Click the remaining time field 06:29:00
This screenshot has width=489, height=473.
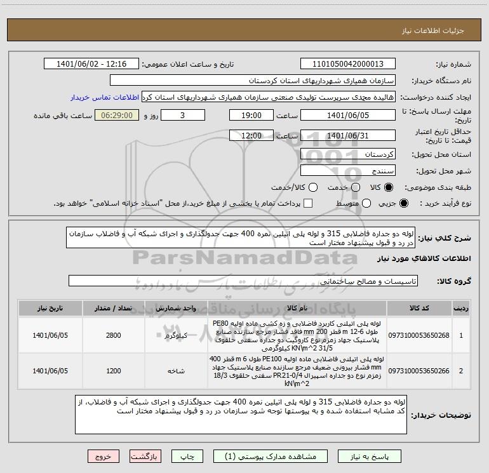[117, 115]
